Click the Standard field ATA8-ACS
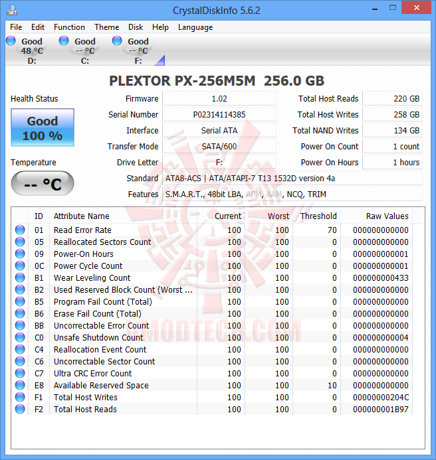 292,178
